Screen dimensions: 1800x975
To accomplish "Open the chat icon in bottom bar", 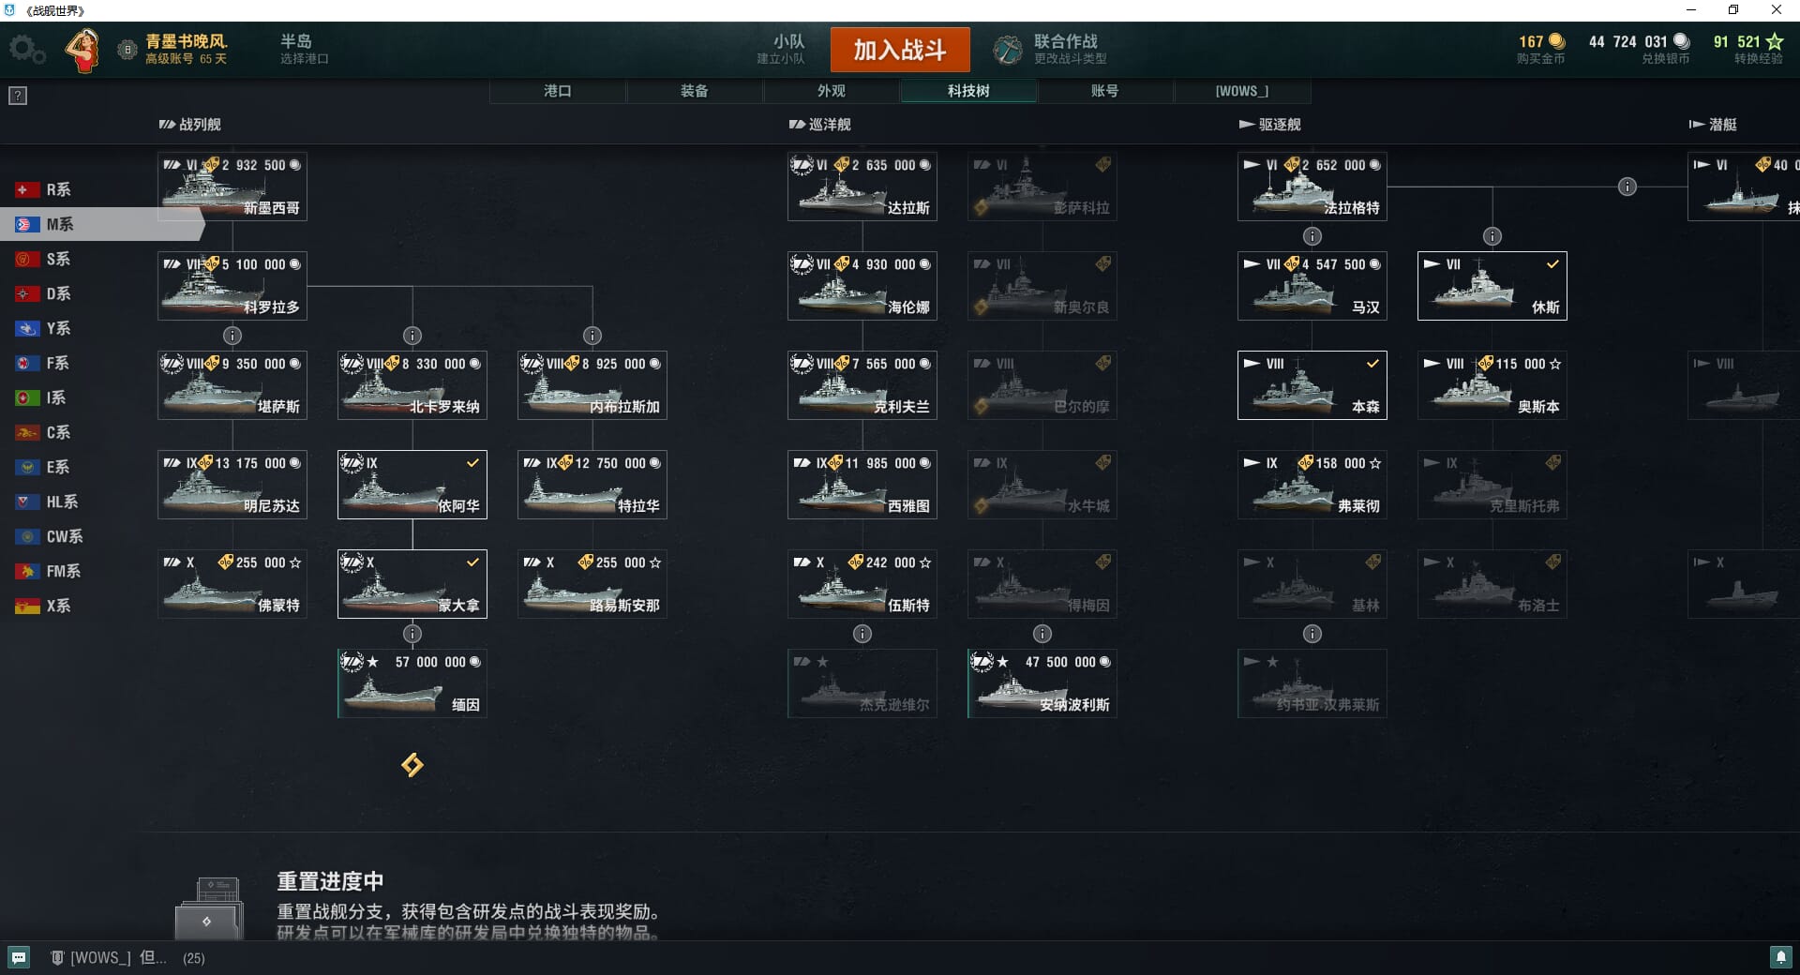I will (19, 957).
